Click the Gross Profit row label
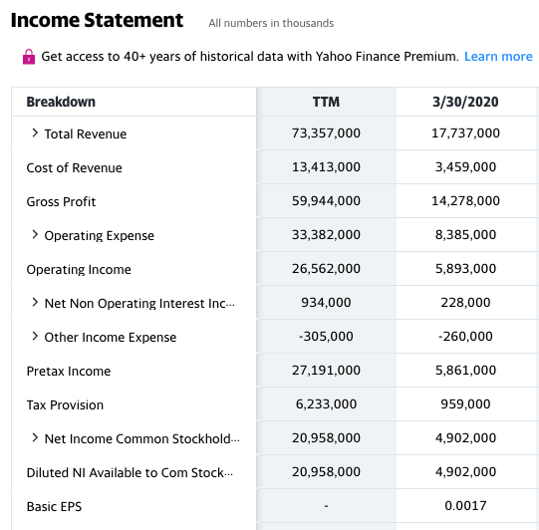Viewport: 539px width, 530px height. 61,202
